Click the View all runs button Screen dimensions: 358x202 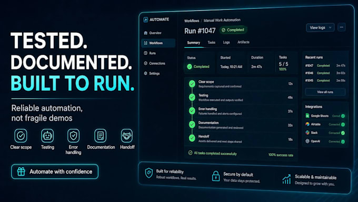325,92
